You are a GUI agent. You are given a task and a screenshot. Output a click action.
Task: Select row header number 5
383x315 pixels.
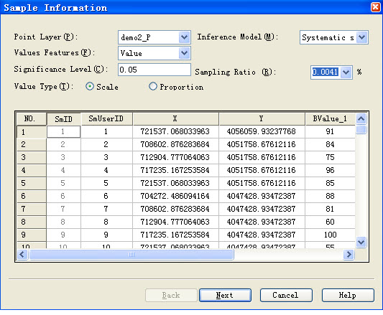[32, 183]
